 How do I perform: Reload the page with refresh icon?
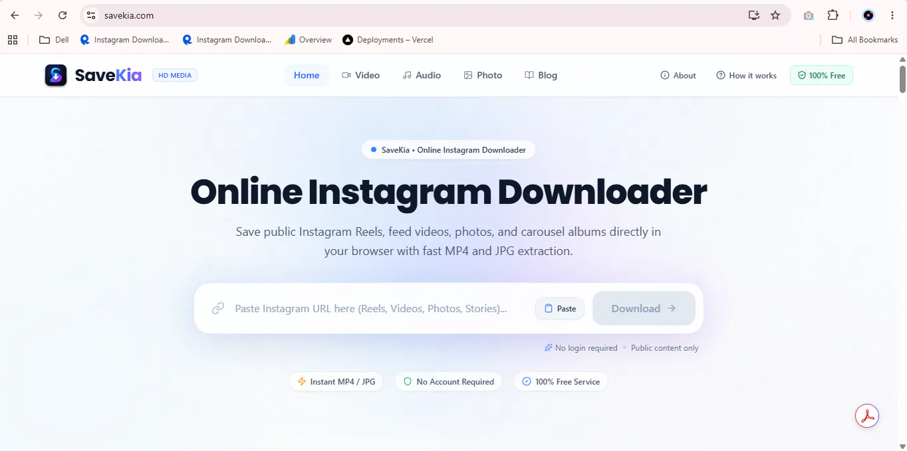[x=63, y=15]
